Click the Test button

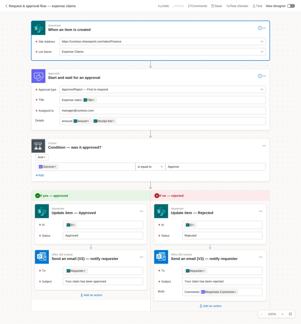(x=257, y=6)
